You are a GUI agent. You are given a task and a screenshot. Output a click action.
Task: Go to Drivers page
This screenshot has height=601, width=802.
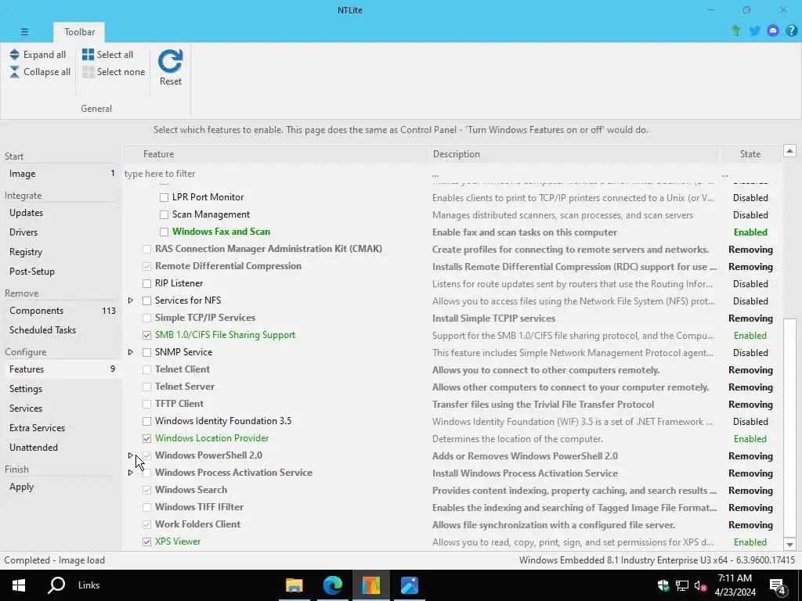click(61, 232)
